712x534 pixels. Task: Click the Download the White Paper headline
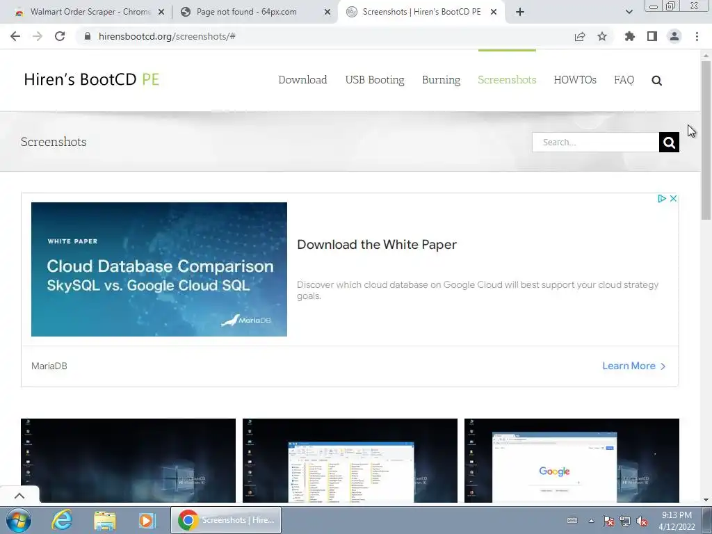click(377, 244)
